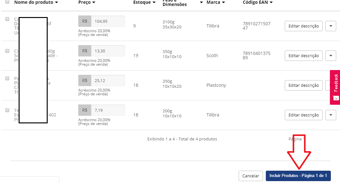
Task: Sort by Nome do produto column
Action: [x=36, y=2]
